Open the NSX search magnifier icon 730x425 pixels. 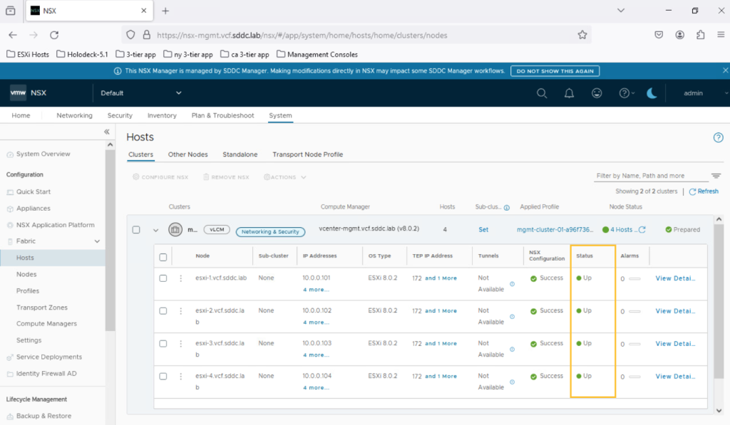tap(542, 93)
